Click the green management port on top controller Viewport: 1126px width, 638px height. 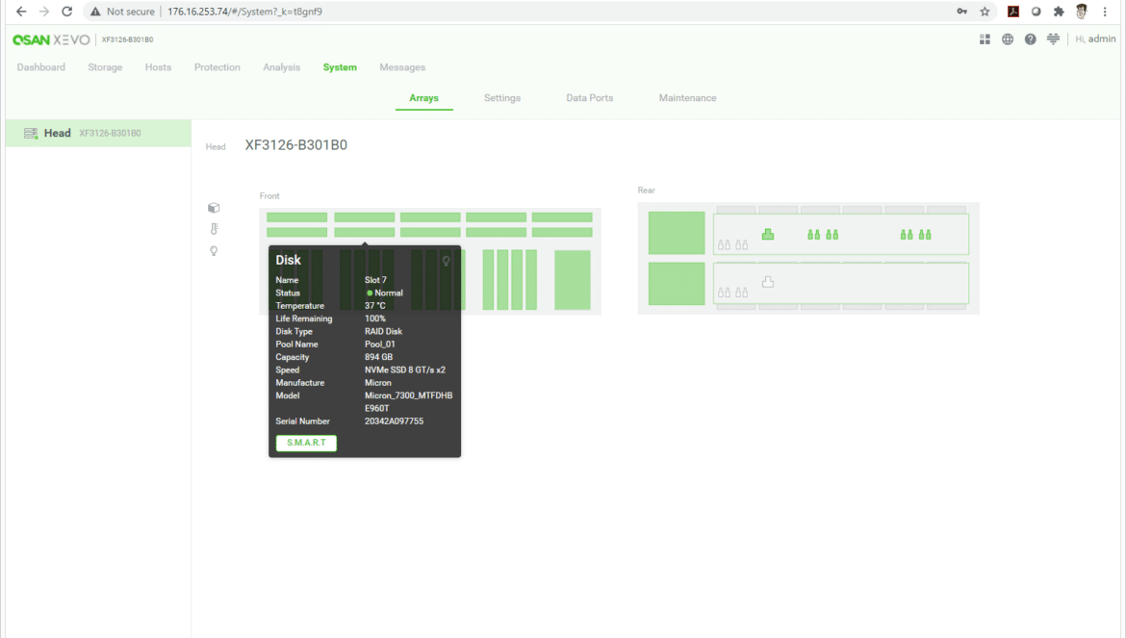768,234
